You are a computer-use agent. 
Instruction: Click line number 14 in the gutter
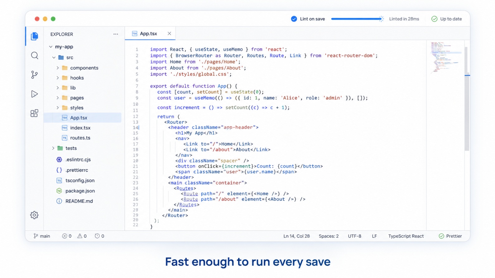point(136,127)
